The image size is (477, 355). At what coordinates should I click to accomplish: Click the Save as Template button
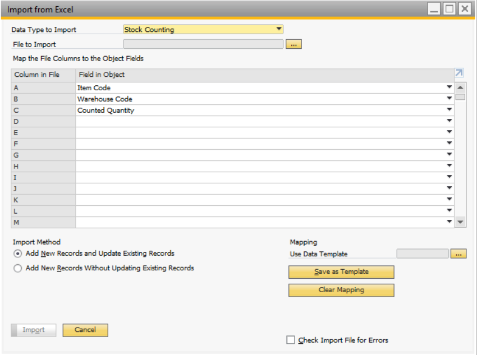341,272
